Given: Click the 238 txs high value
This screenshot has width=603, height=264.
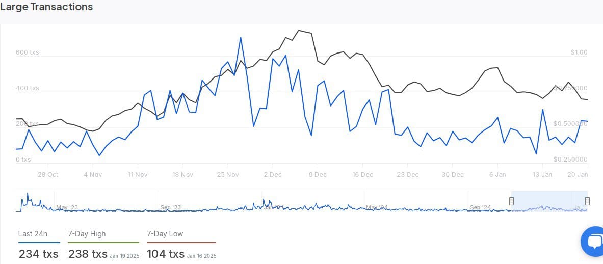Looking at the screenshot, I should point(88,254).
